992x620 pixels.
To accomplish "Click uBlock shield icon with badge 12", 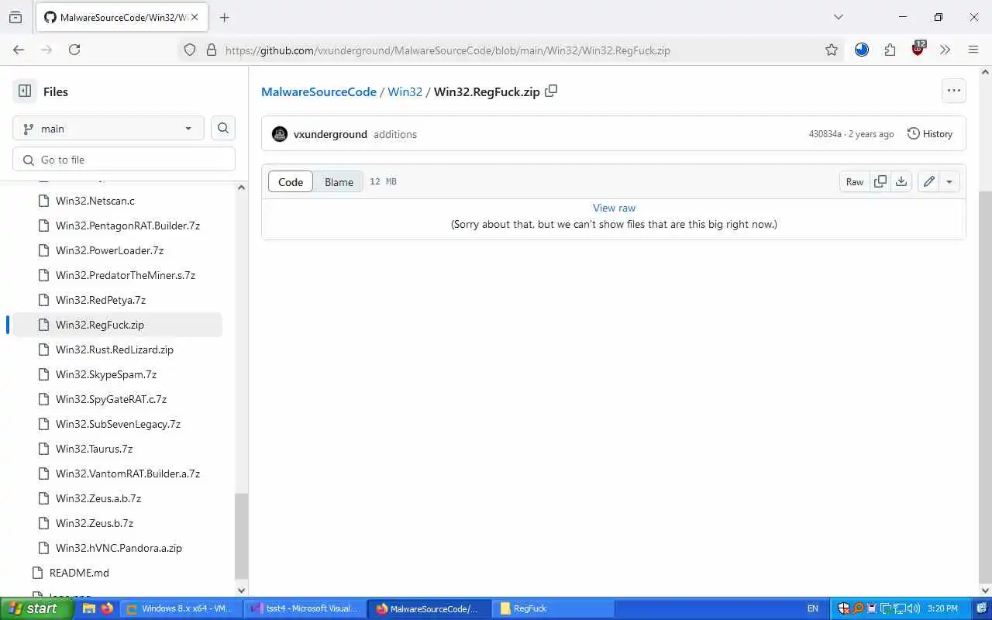I will 918,50.
